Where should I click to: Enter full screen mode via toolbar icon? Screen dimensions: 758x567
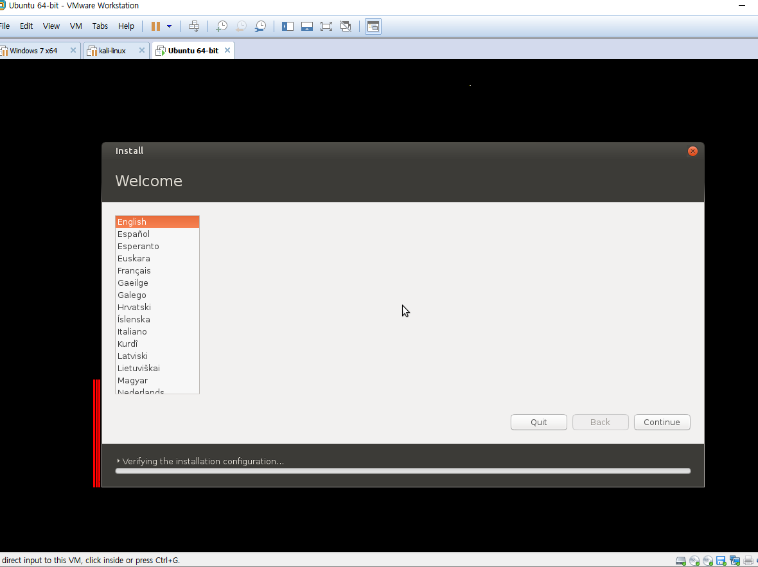click(326, 26)
